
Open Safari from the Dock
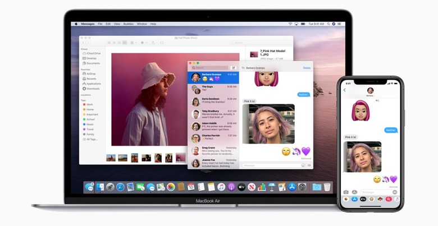pyautogui.click(x=120, y=187)
